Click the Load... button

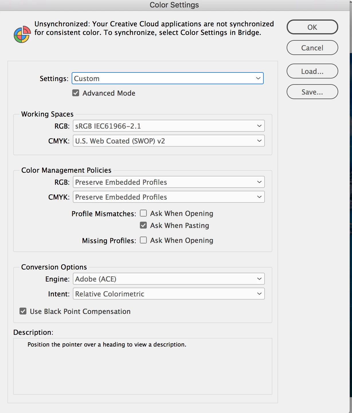312,71
